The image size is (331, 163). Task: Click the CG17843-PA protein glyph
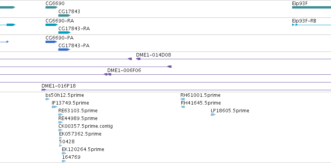[x=64, y=50]
